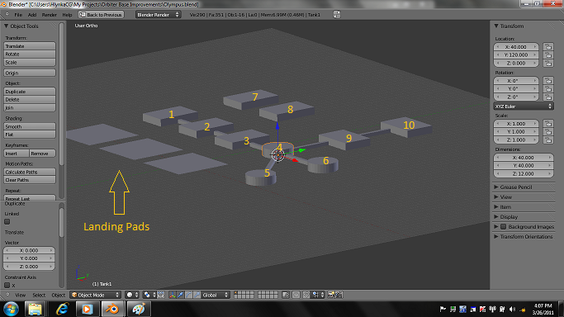
Task: Toggle fullscreen icon in info header
Action: (x=337, y=15)
